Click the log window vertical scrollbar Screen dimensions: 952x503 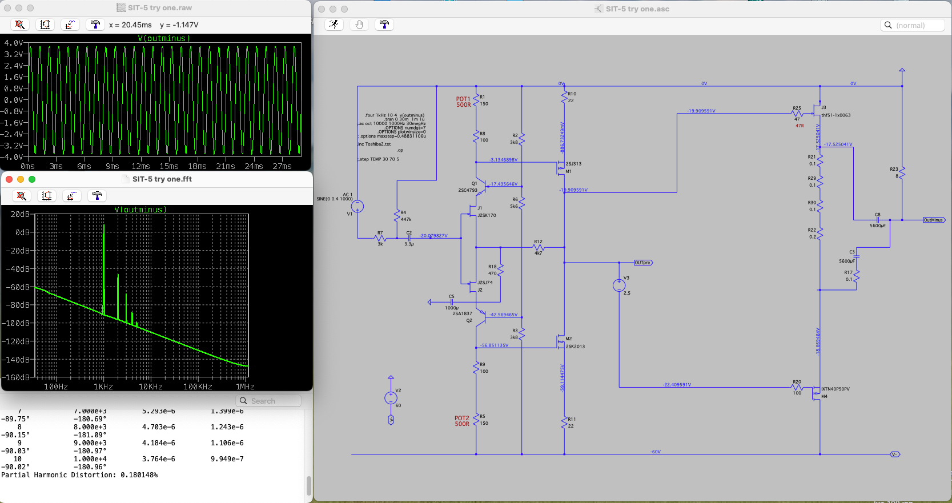309,486
